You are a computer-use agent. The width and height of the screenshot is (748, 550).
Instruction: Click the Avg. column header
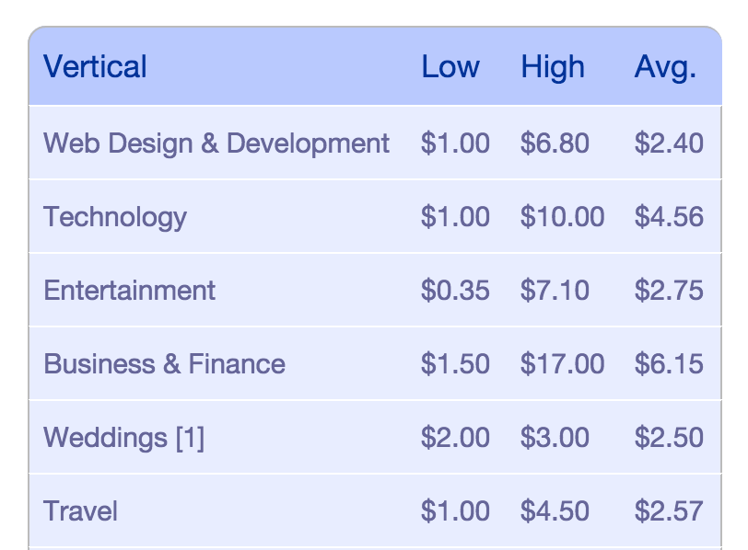[x=665, y=67]
